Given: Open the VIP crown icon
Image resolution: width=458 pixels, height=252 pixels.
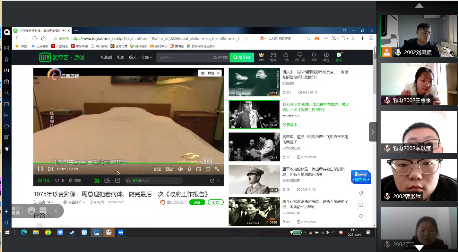Looking at the screenshot, I should (261, 57).
